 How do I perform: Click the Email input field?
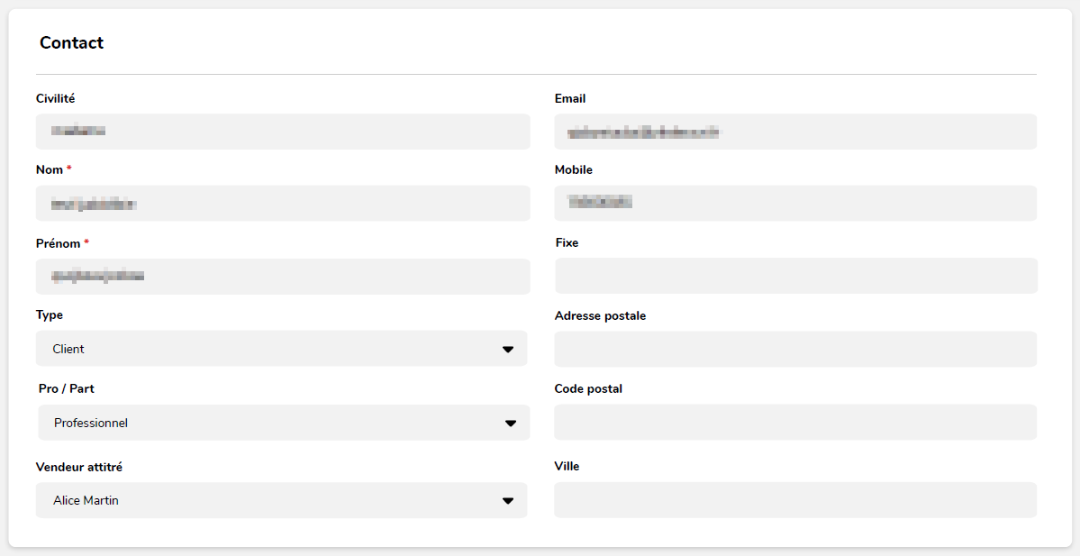tap(795, 132)
